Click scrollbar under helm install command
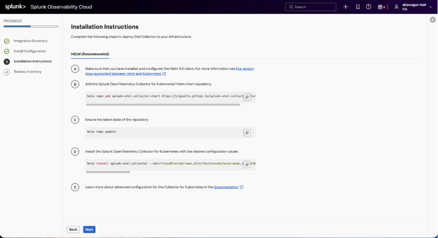438x238 pixels. point(108,172)
